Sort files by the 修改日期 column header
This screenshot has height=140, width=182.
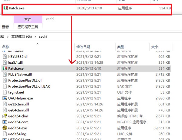click(x=83, y=47)
